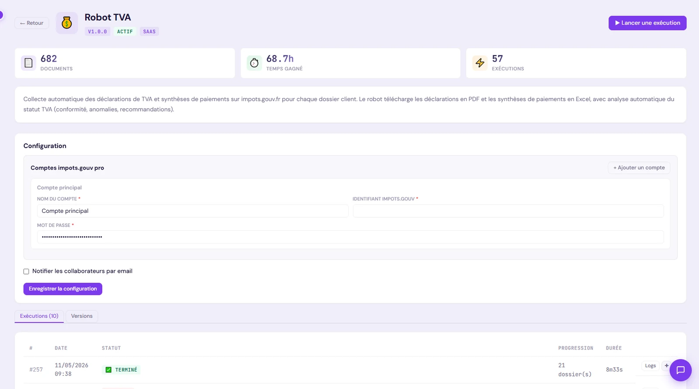Click the lightning bolt exécutions icon

(x=480, y=63)
